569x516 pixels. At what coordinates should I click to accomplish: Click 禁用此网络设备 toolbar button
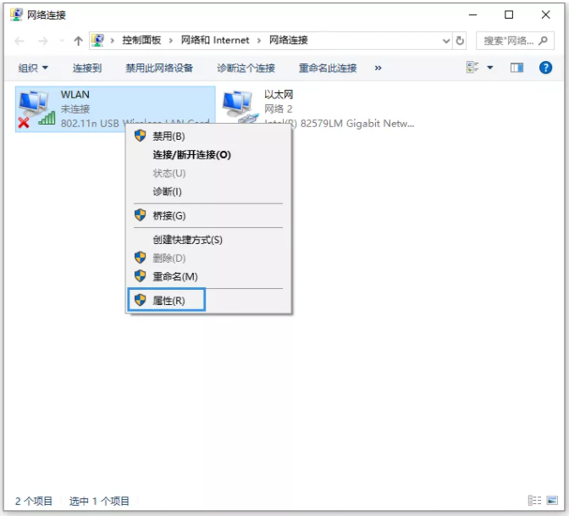[x=159, y=68]
